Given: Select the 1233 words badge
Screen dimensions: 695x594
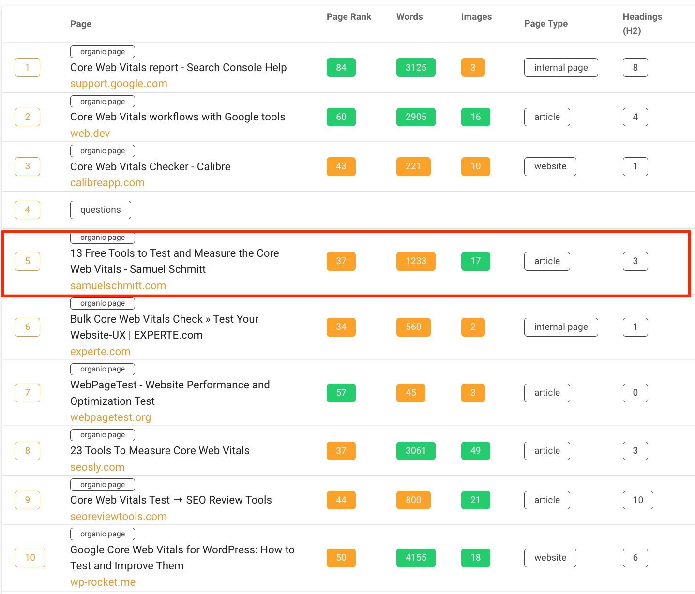Looking at the screenshot, I should [x=416, y=261].
